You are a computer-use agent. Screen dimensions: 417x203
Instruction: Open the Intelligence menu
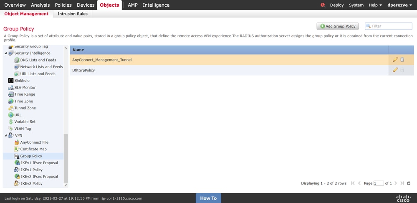pos(156,5)
